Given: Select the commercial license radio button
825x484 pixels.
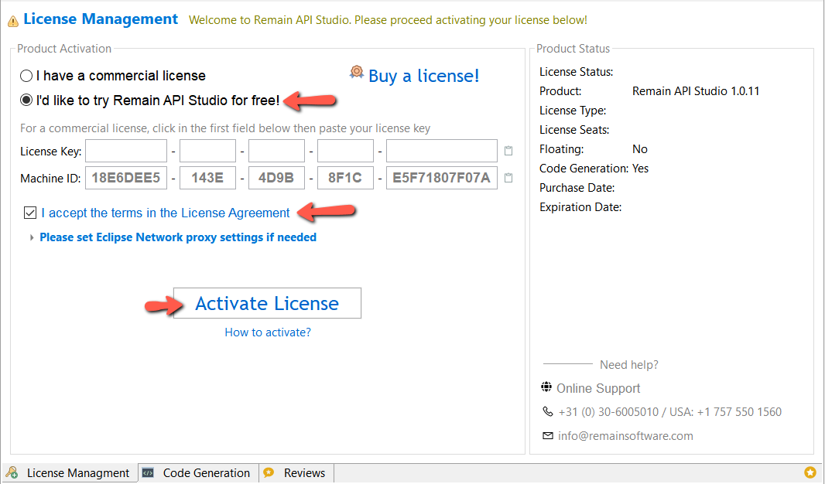Looking at the screenshot, I should click(26, 77).
